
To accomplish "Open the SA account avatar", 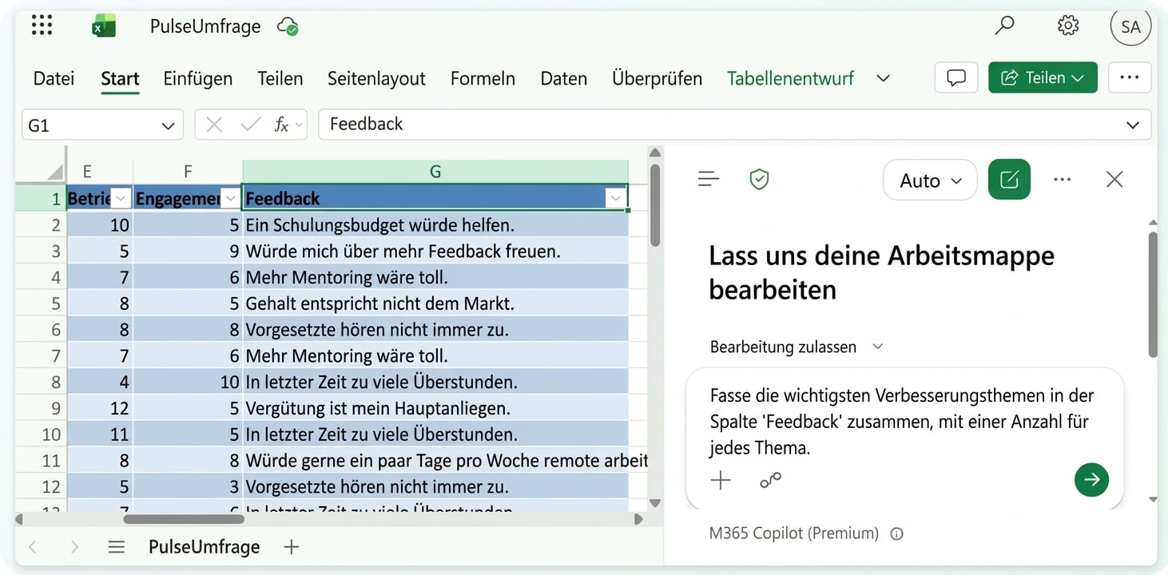I will click(1130, 26).
